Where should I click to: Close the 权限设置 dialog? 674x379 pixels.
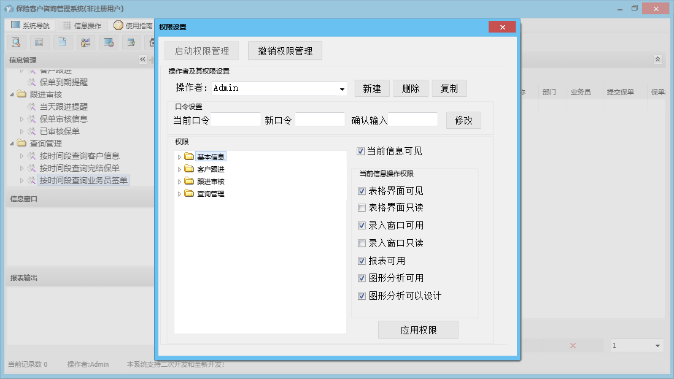tap(502, 27)
